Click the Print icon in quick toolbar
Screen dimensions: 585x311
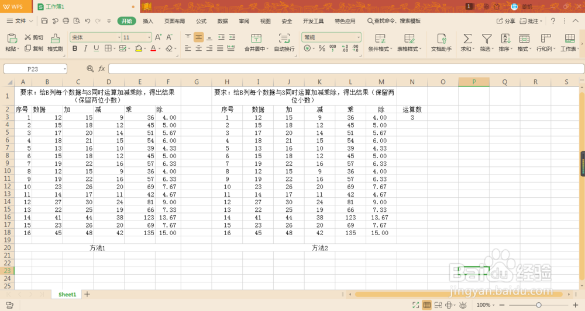[66, 21]
